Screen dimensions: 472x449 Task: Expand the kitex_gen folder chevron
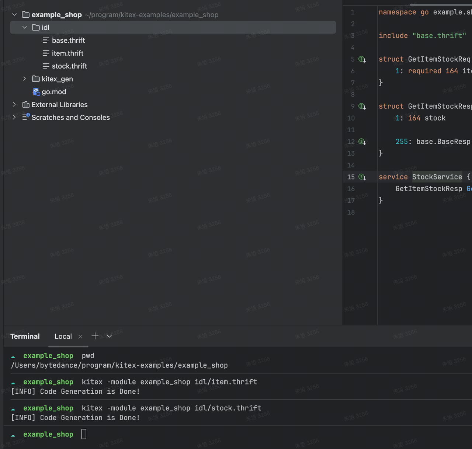25,79
